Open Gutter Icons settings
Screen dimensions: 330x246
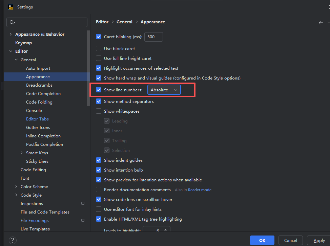tap(38, 128)
